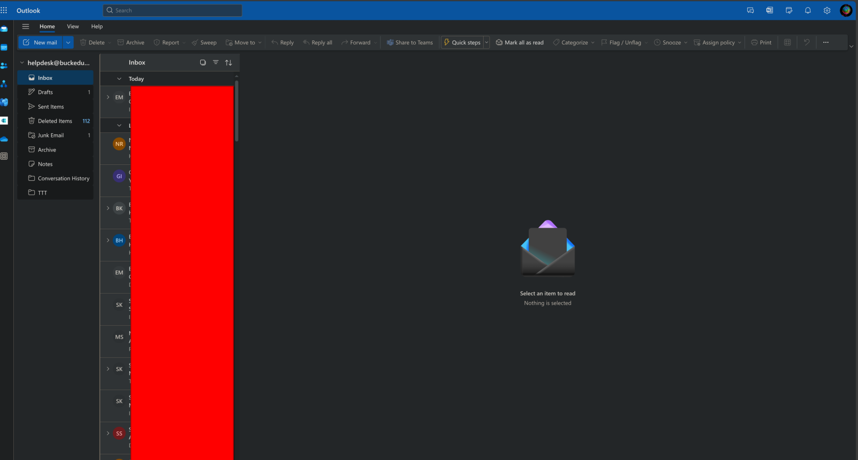Viewport: 858px width, 460px height.
Task: Collapse the helpdesk account folder tree
Action: pos(22,63)
